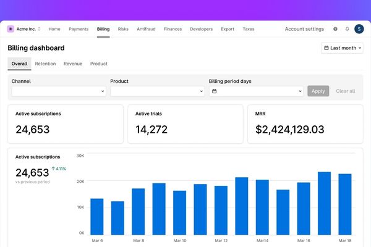Open notifications via the bell icon
The width and height of the screenshot is (371, 247).
pyautogui.click(x=347, y=29)
